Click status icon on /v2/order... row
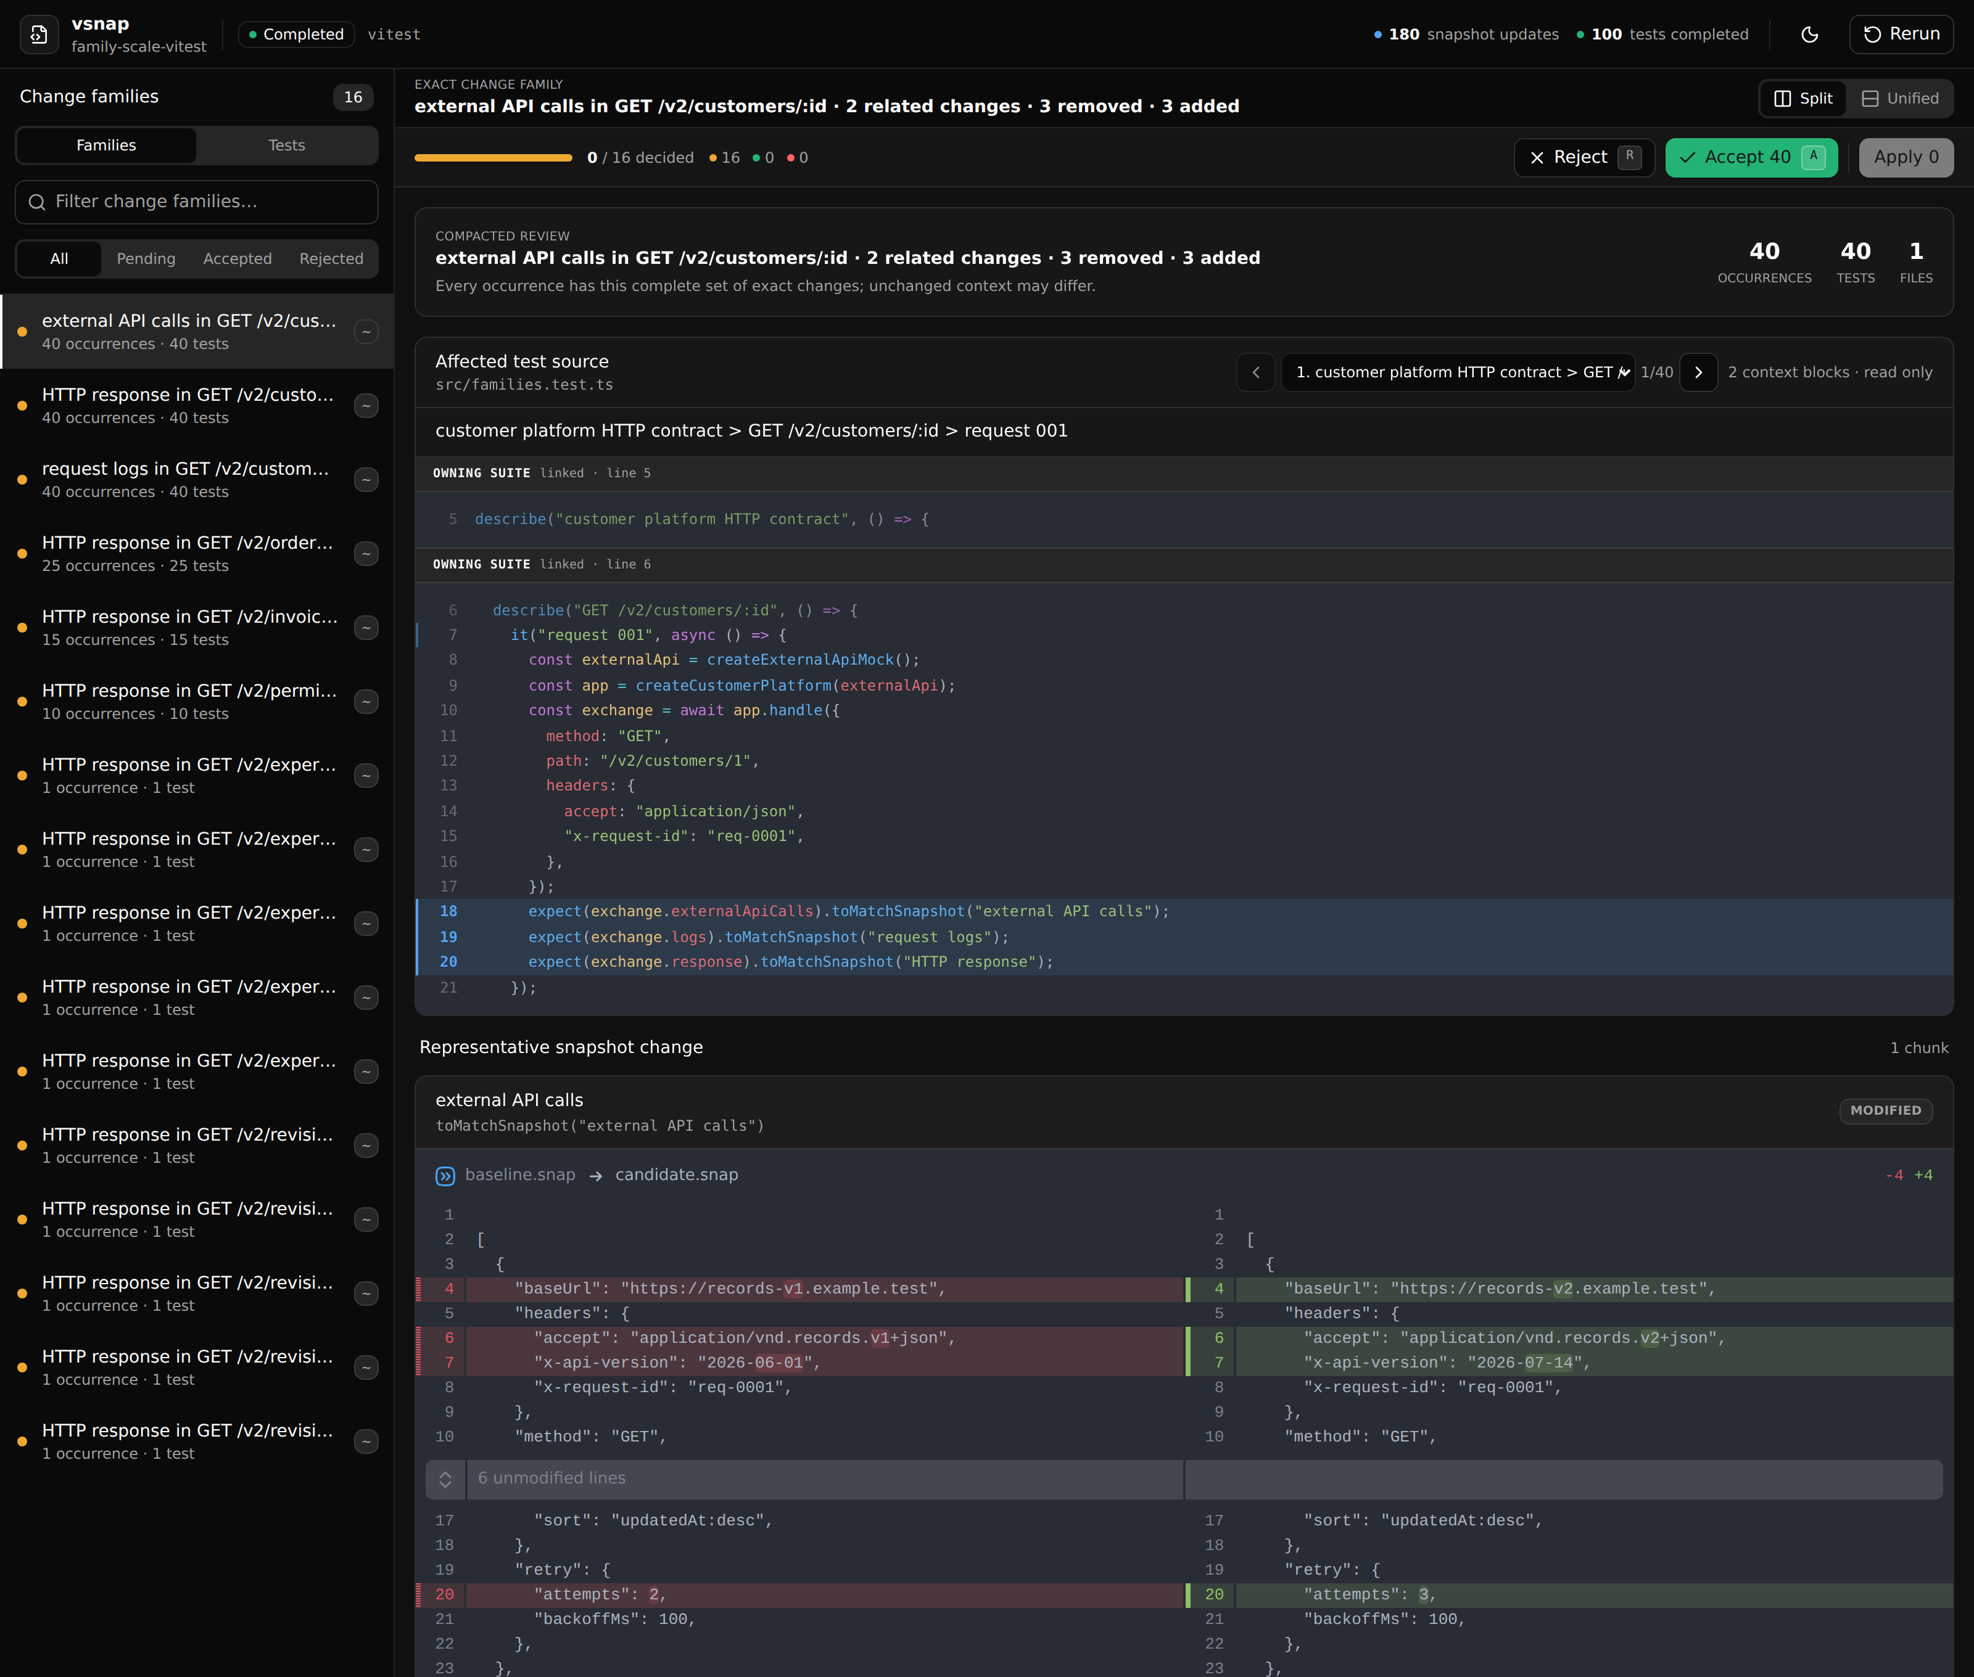The image size is (1974, 1677). pyautogui.click(x=366, y=554)
